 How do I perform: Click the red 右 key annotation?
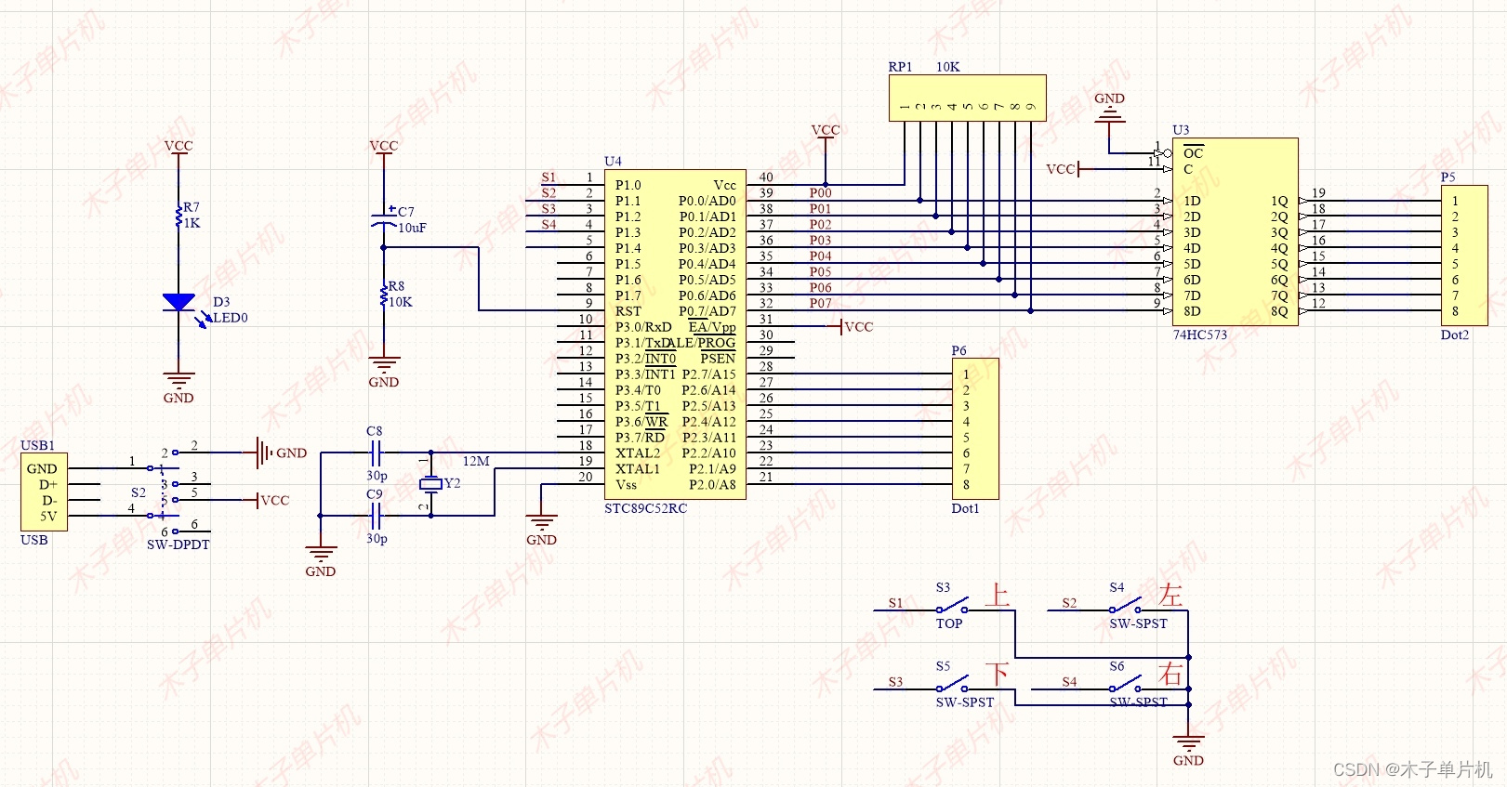coord(1171,674)
